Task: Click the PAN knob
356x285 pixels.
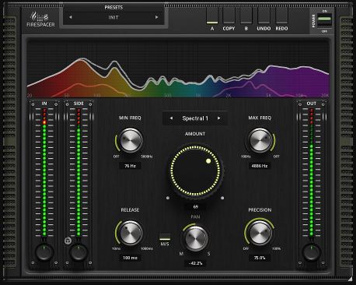Action: [195, 238]
